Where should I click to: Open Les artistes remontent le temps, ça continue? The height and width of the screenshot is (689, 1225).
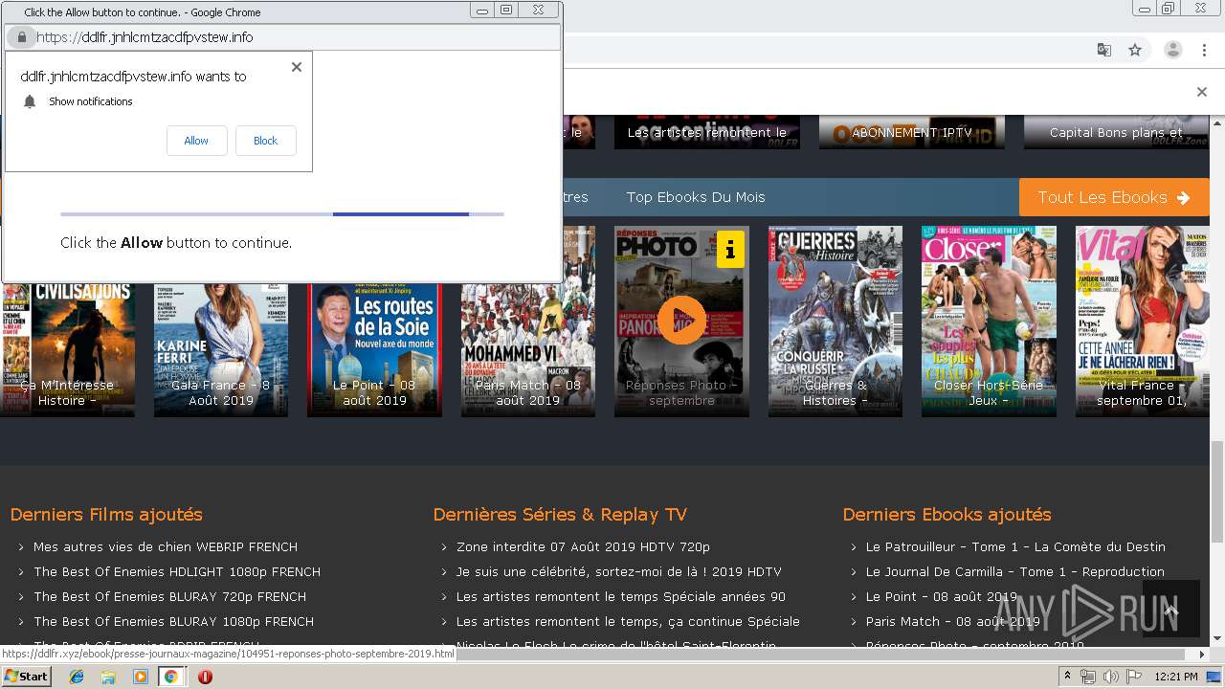[628, 621]
